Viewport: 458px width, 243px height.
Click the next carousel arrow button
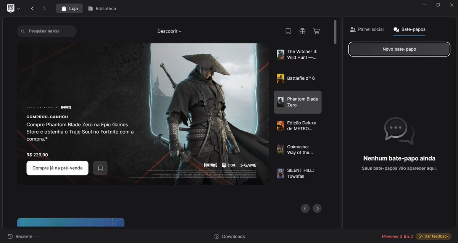click(x=317, y=208)
